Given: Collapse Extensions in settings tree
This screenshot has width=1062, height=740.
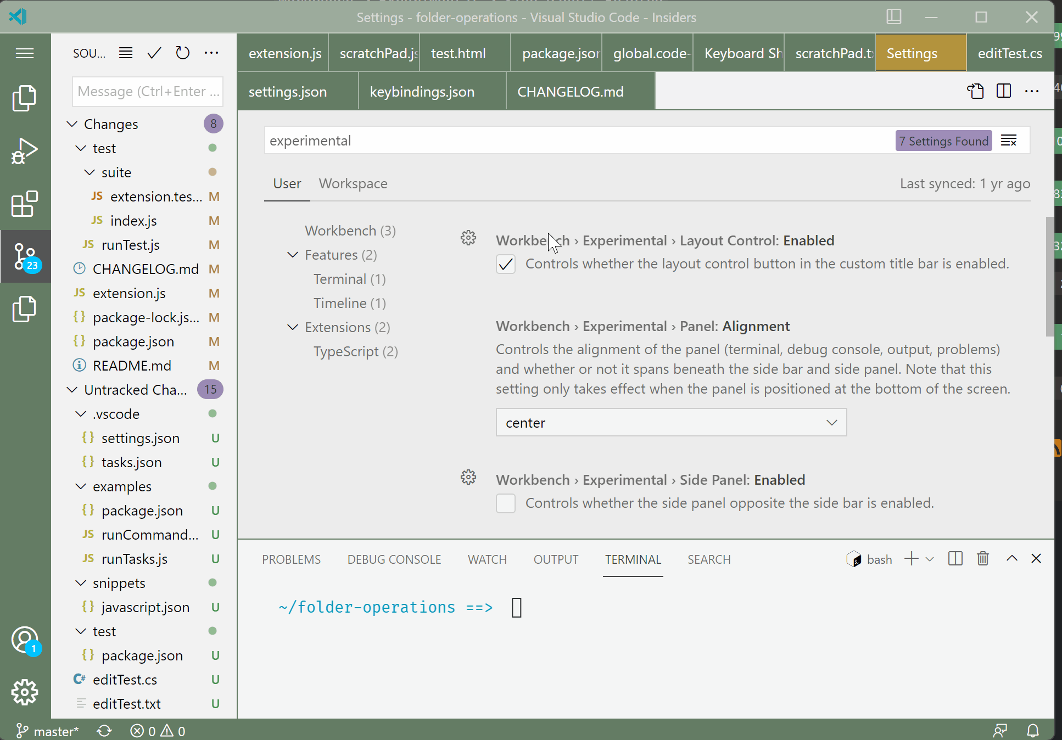Looking at the screenshot, I should [x=293, y=327].
